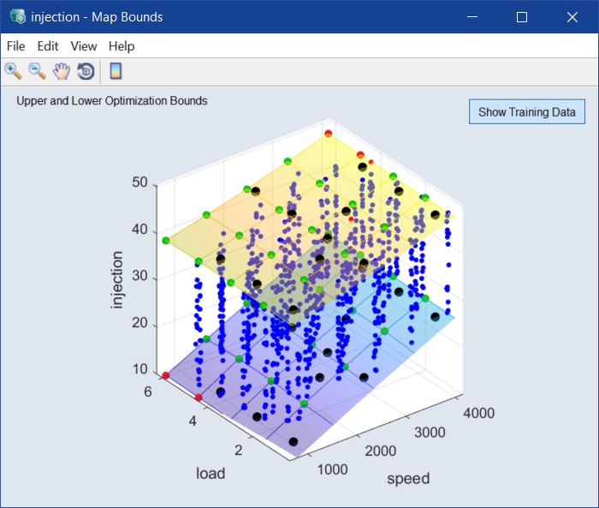Viewport: 599px width, 508px height.
Task: Click the 'speed' axis label
Action: click(x=407, y=478)
